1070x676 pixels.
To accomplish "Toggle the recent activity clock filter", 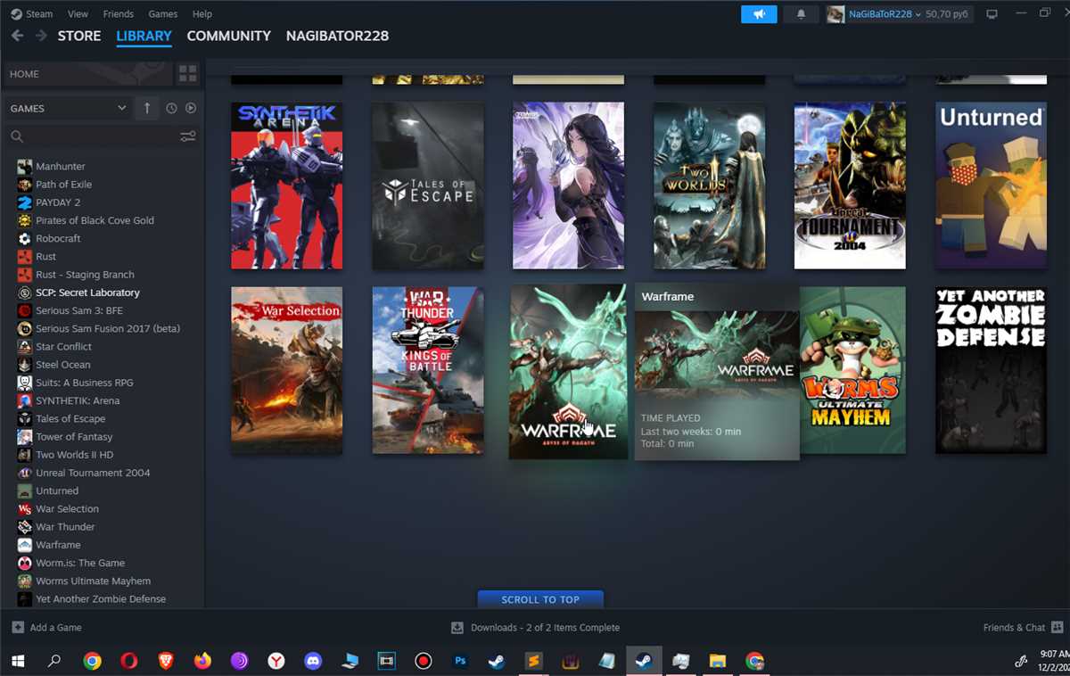I will pyautogui.click(x=171, y=108).
